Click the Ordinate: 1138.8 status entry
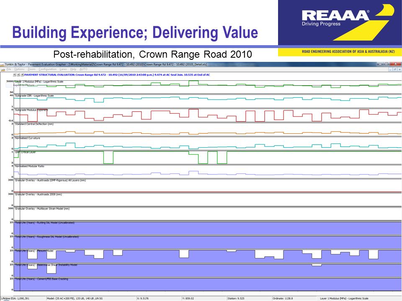This screenshot has width=402, height=301. click(283, 298)
